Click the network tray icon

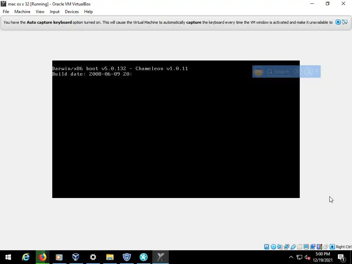pyautogui.click(x=299, y=257)
